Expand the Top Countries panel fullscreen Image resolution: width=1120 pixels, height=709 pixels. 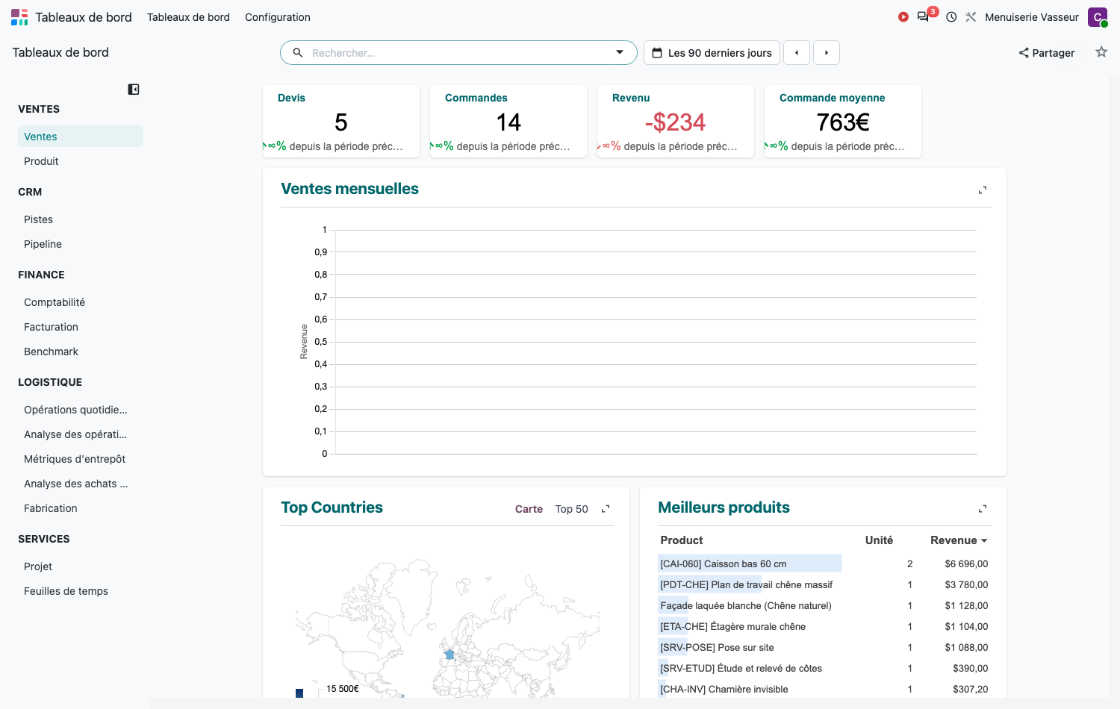(606, 509)
